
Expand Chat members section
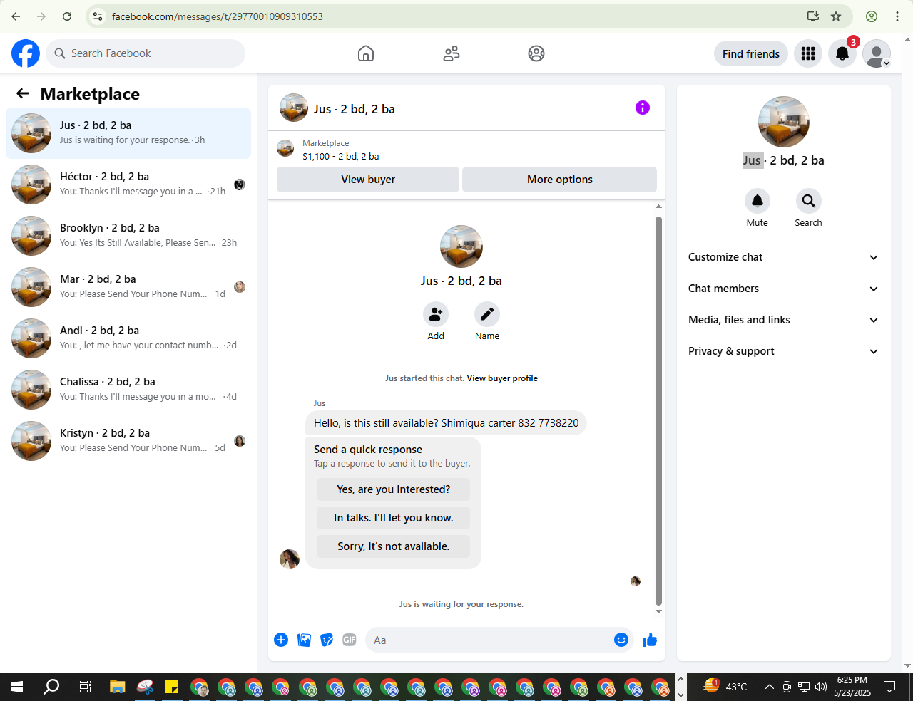tap(784, 289)
